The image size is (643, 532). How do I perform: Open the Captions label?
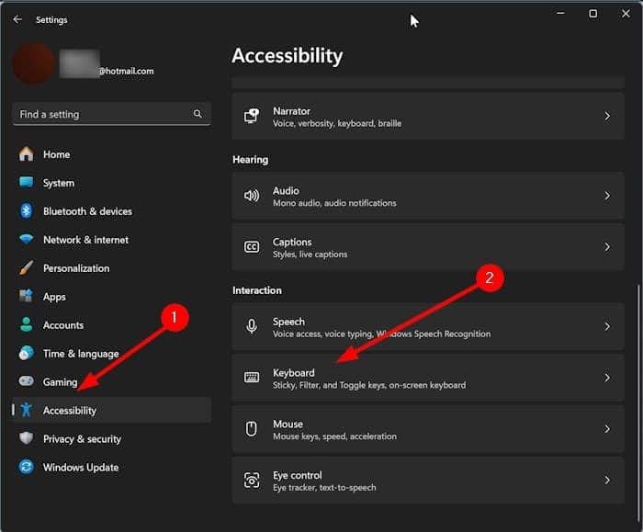click(x=292, y=242)
